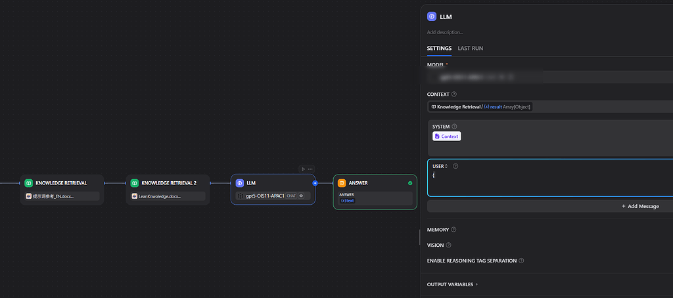Click the model provider icon in LLM node
This screenshot has width=673, height=298.
pos(241,196)
